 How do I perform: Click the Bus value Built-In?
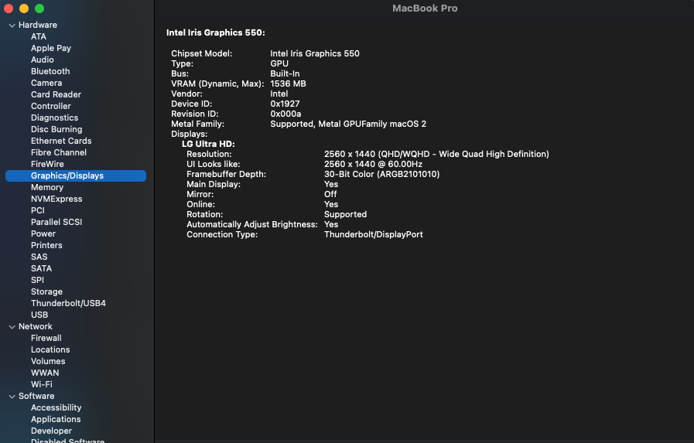(285, 74)
